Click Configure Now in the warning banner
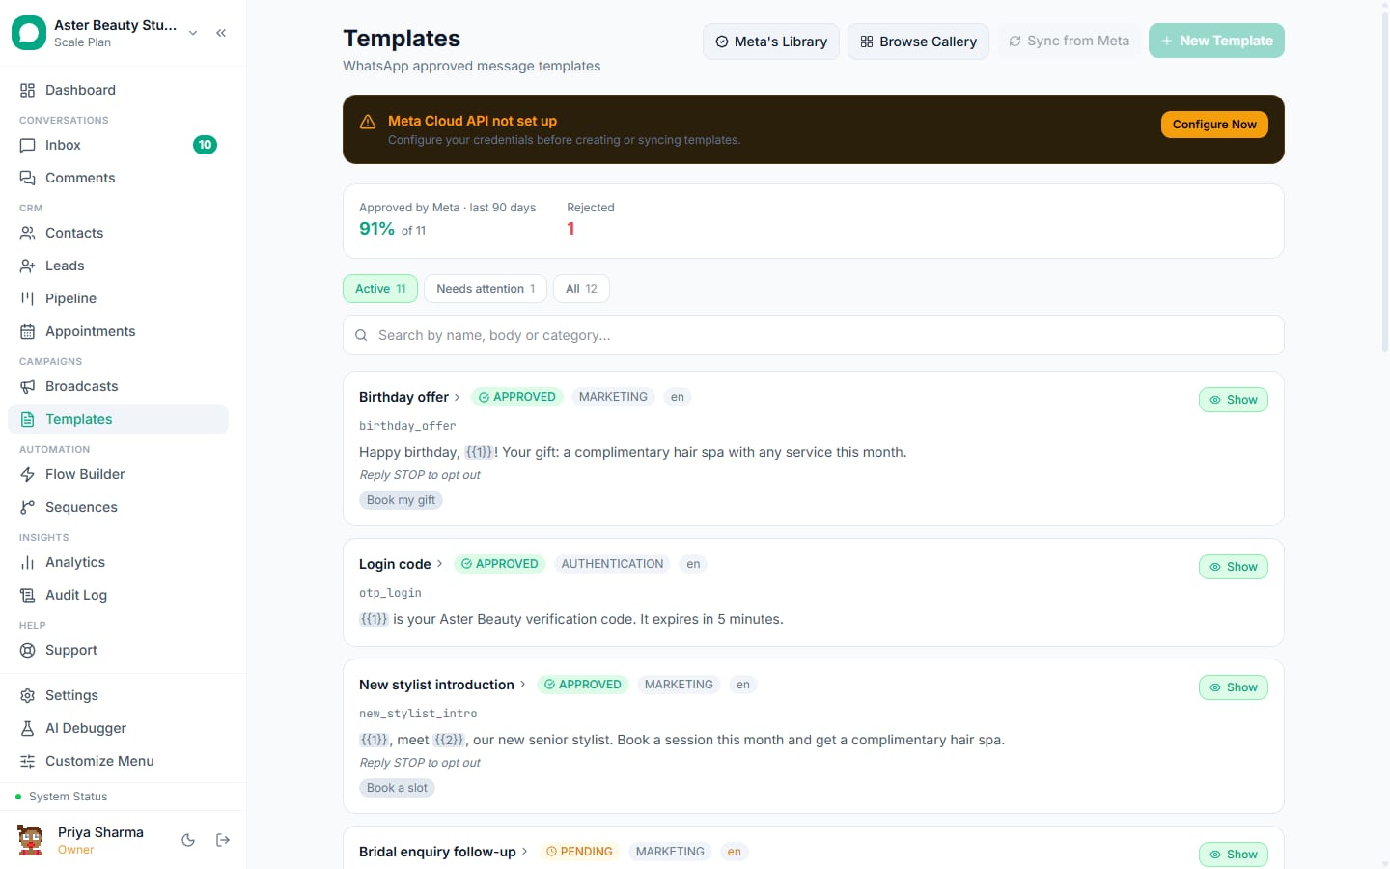This screenshot has height=869, width=1390. (x=1214, y=125)
